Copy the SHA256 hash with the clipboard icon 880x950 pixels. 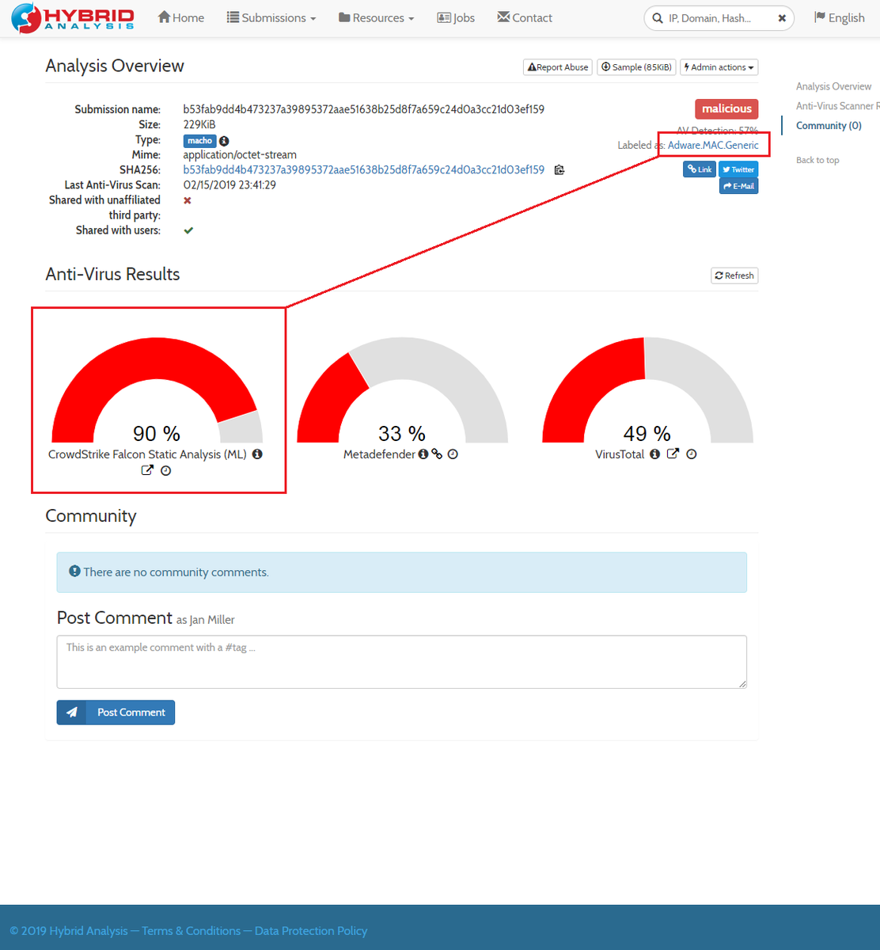pos(559,169)
